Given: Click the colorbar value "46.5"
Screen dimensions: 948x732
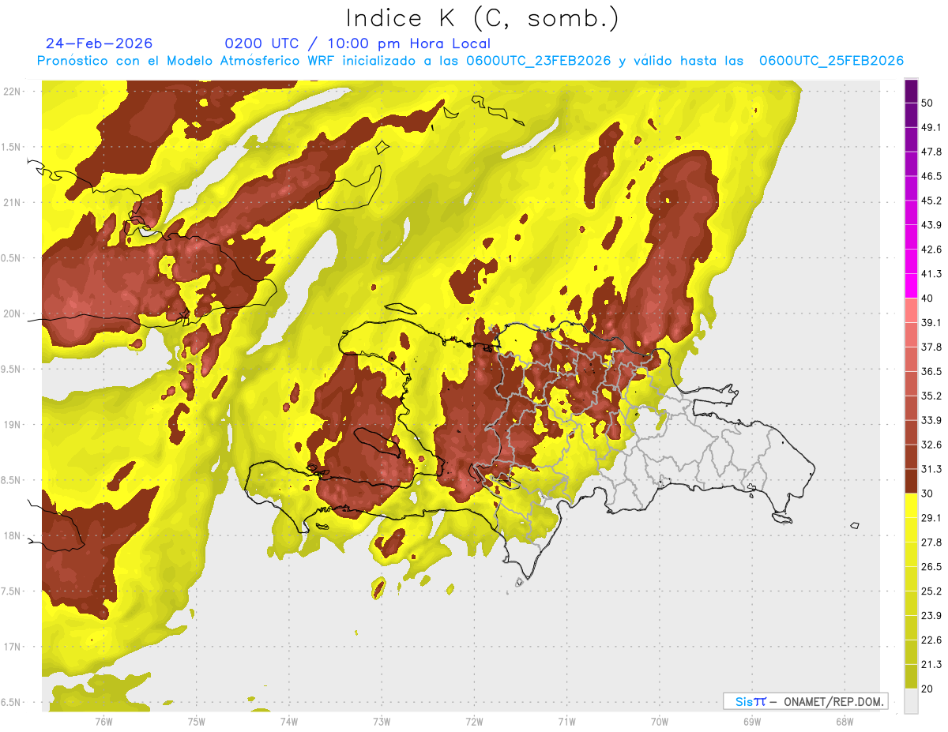Looking at the screenshot, I should pyautogui.click(x=931, y=176).
